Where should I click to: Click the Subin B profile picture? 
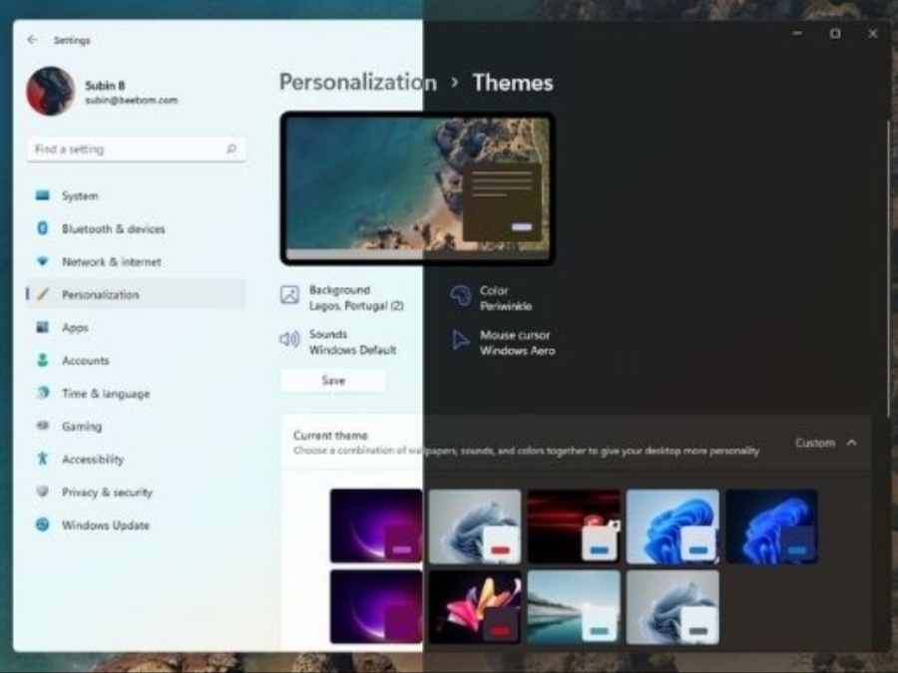51,92
